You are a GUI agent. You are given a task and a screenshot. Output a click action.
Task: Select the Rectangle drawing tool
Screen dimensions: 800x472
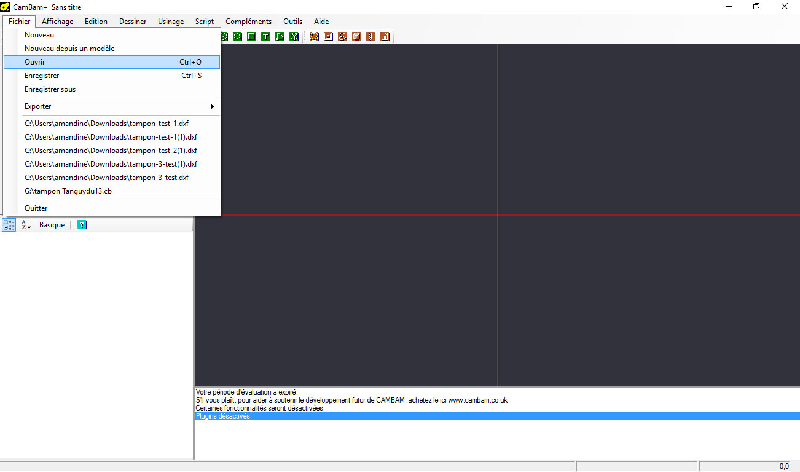[251, 37]
